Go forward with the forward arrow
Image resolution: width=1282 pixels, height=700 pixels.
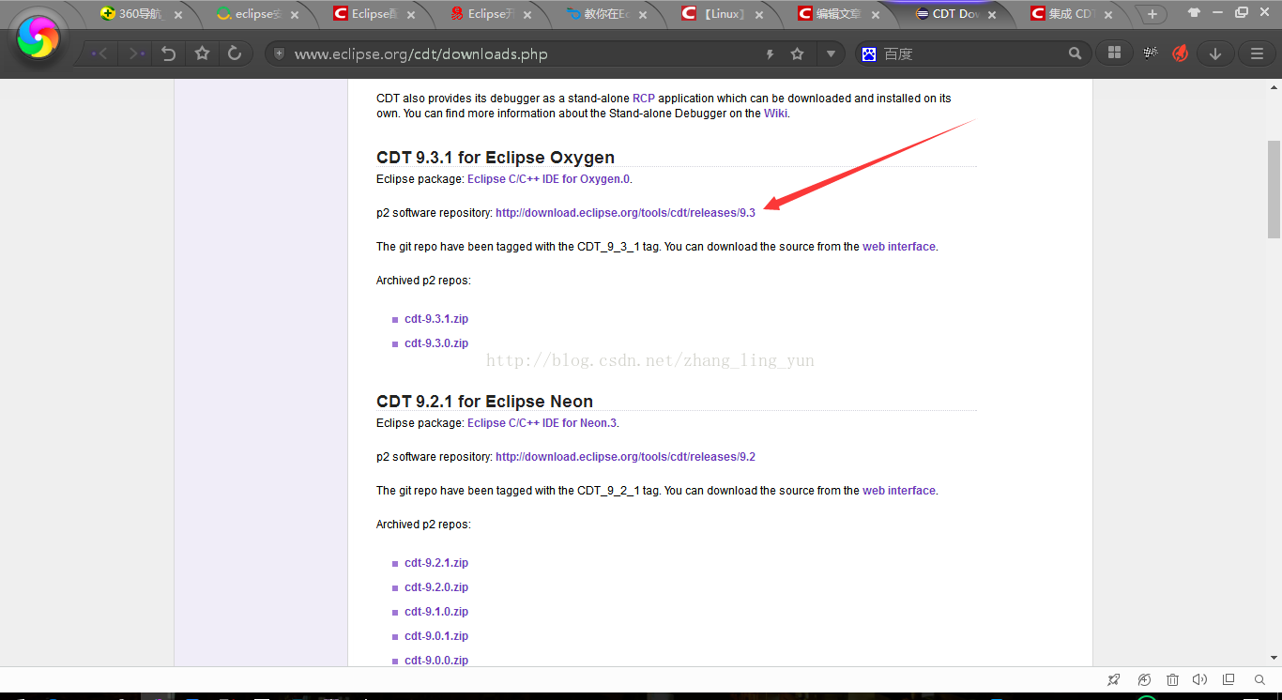click(x=136, y=54)
